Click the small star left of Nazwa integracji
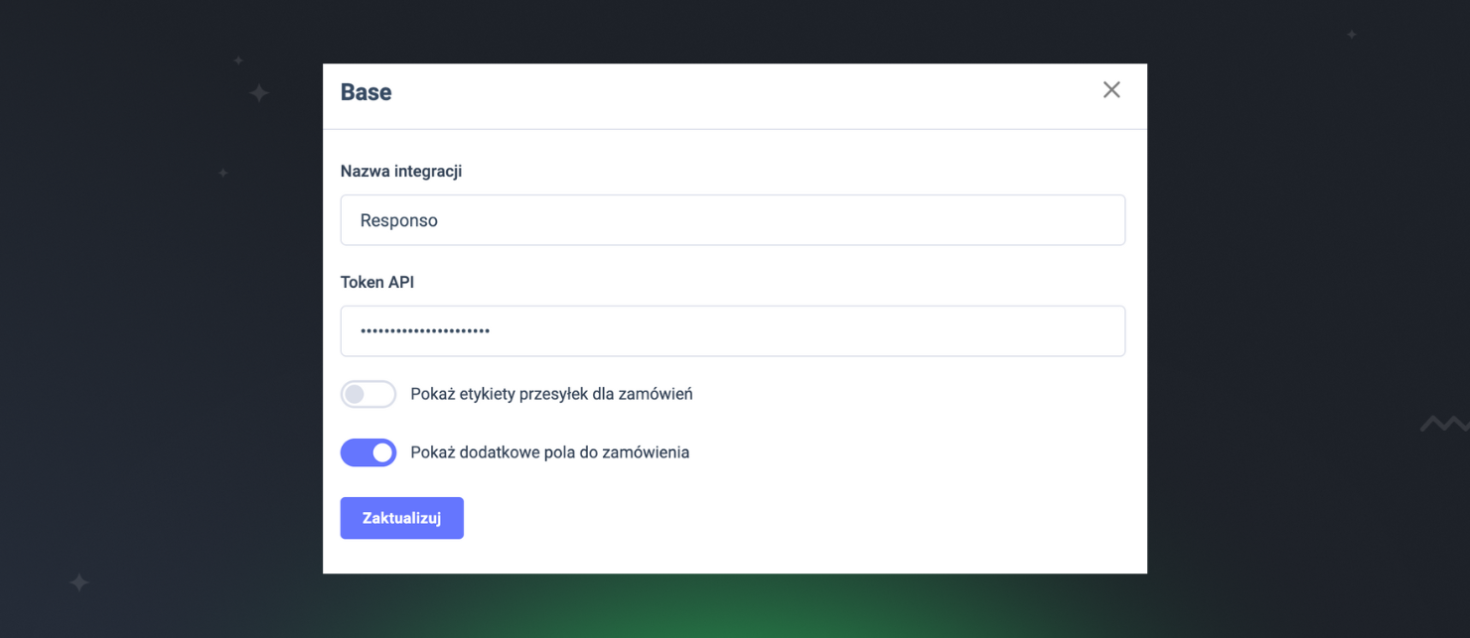The height and width of the screenshot is (638, 1470). click(x=222, y=173)
